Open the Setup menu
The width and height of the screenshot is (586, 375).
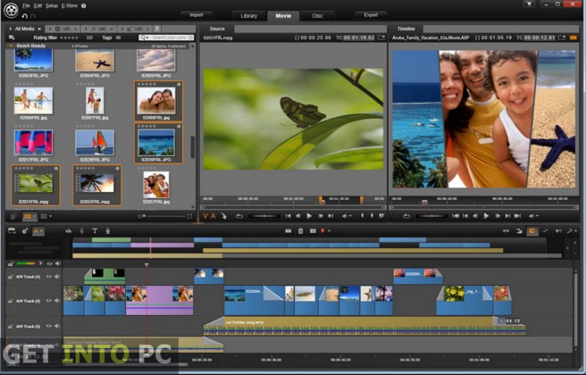52,5
